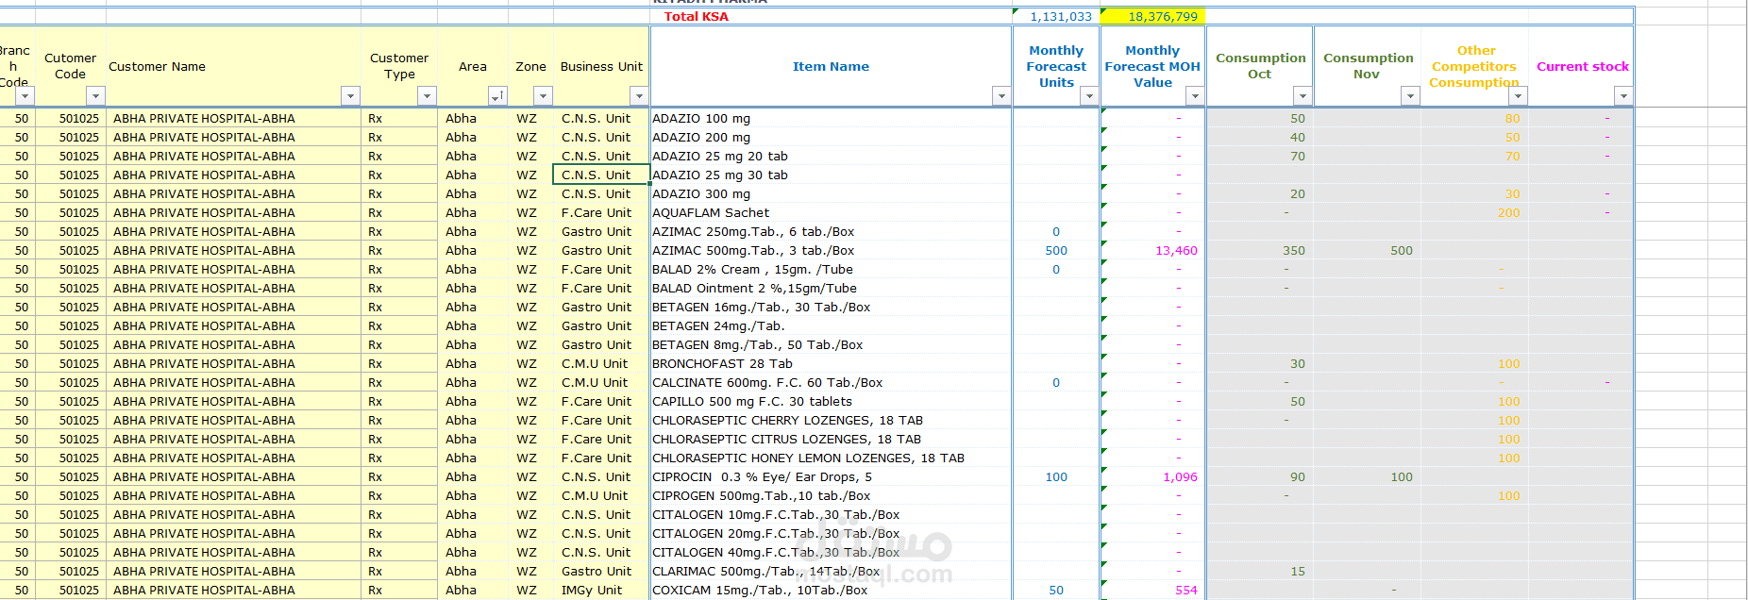Select the Total KSA label cell

click(832, 17)
